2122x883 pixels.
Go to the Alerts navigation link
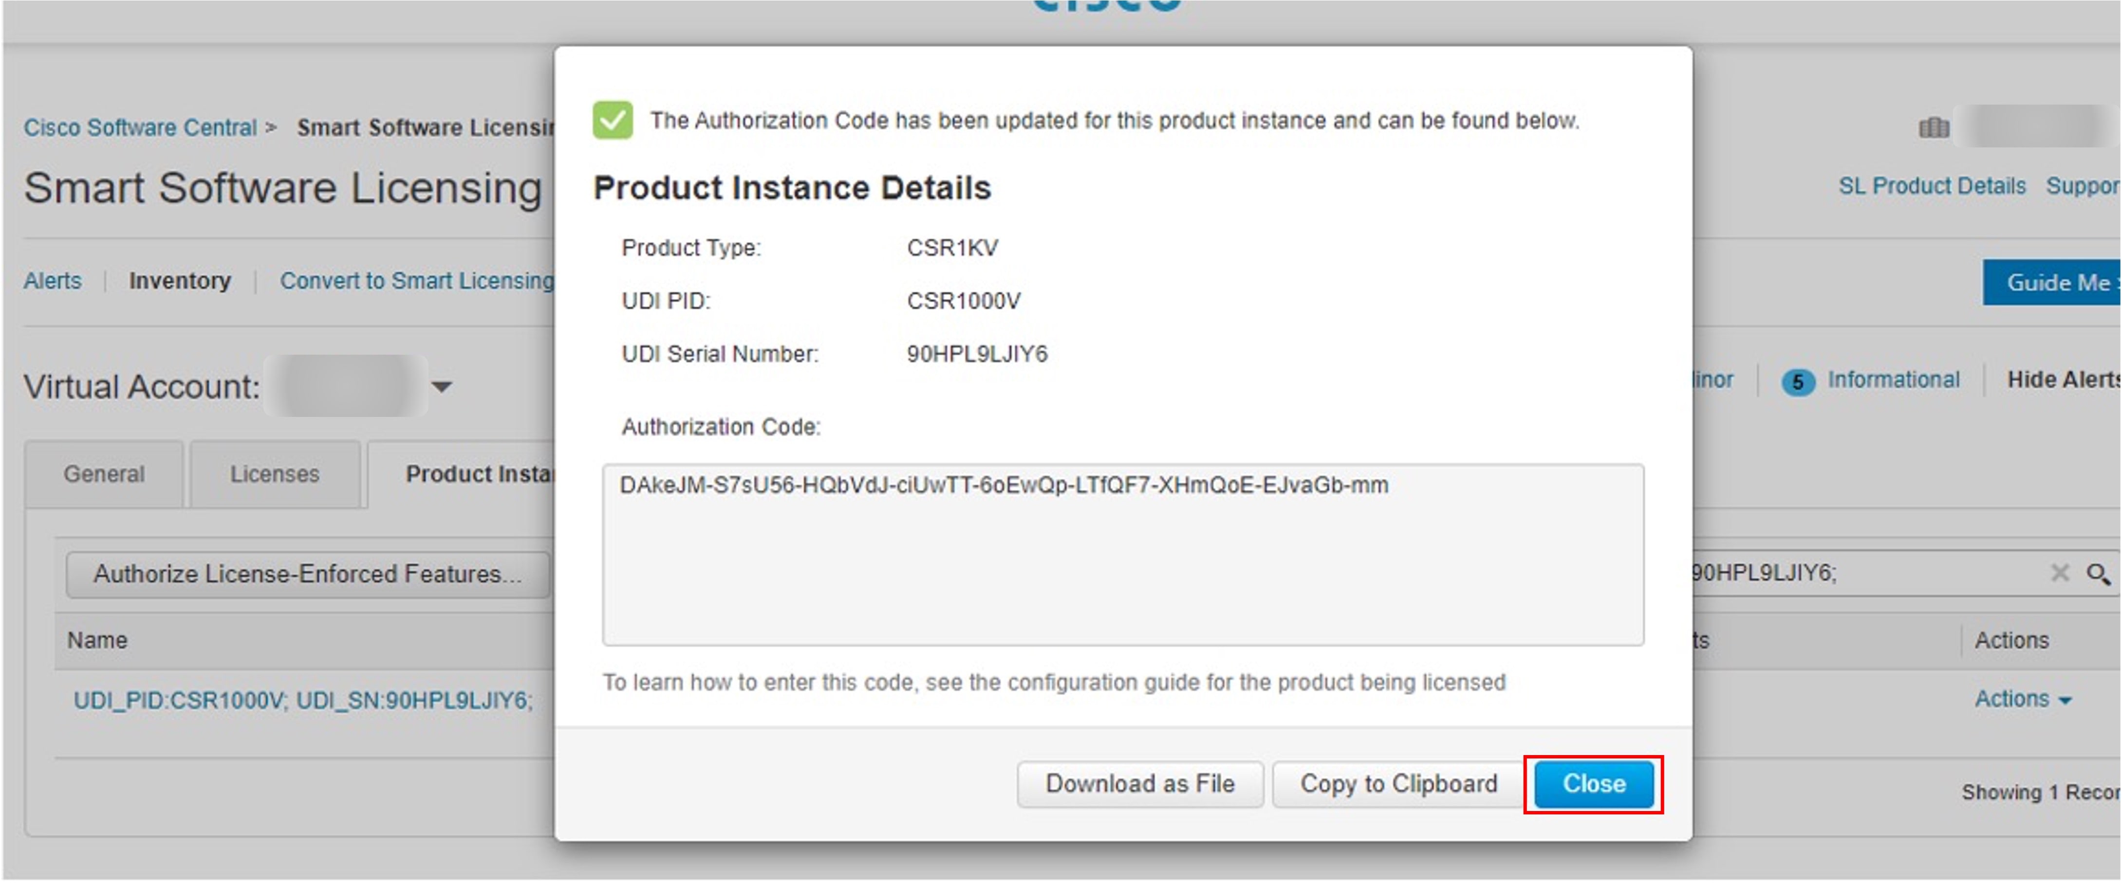(53, 281)
